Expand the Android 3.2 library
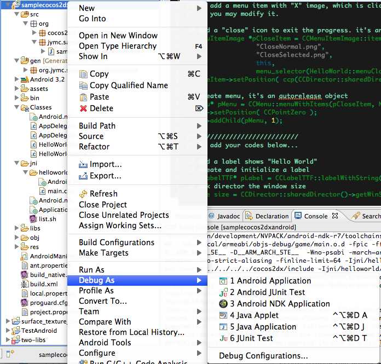 (x=16, y=79)
